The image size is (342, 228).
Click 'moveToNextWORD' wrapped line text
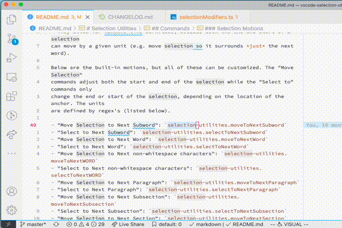click(73, 161)
